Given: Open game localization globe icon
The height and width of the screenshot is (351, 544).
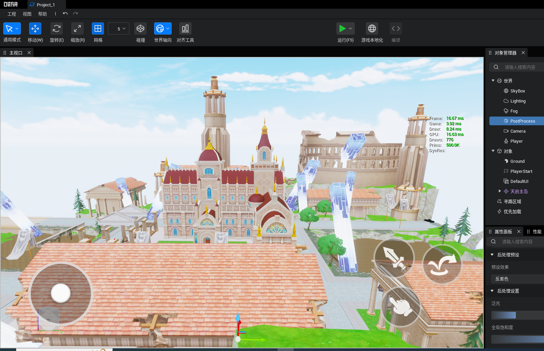Looking at the screenshot, I should (x=372, y=28).
